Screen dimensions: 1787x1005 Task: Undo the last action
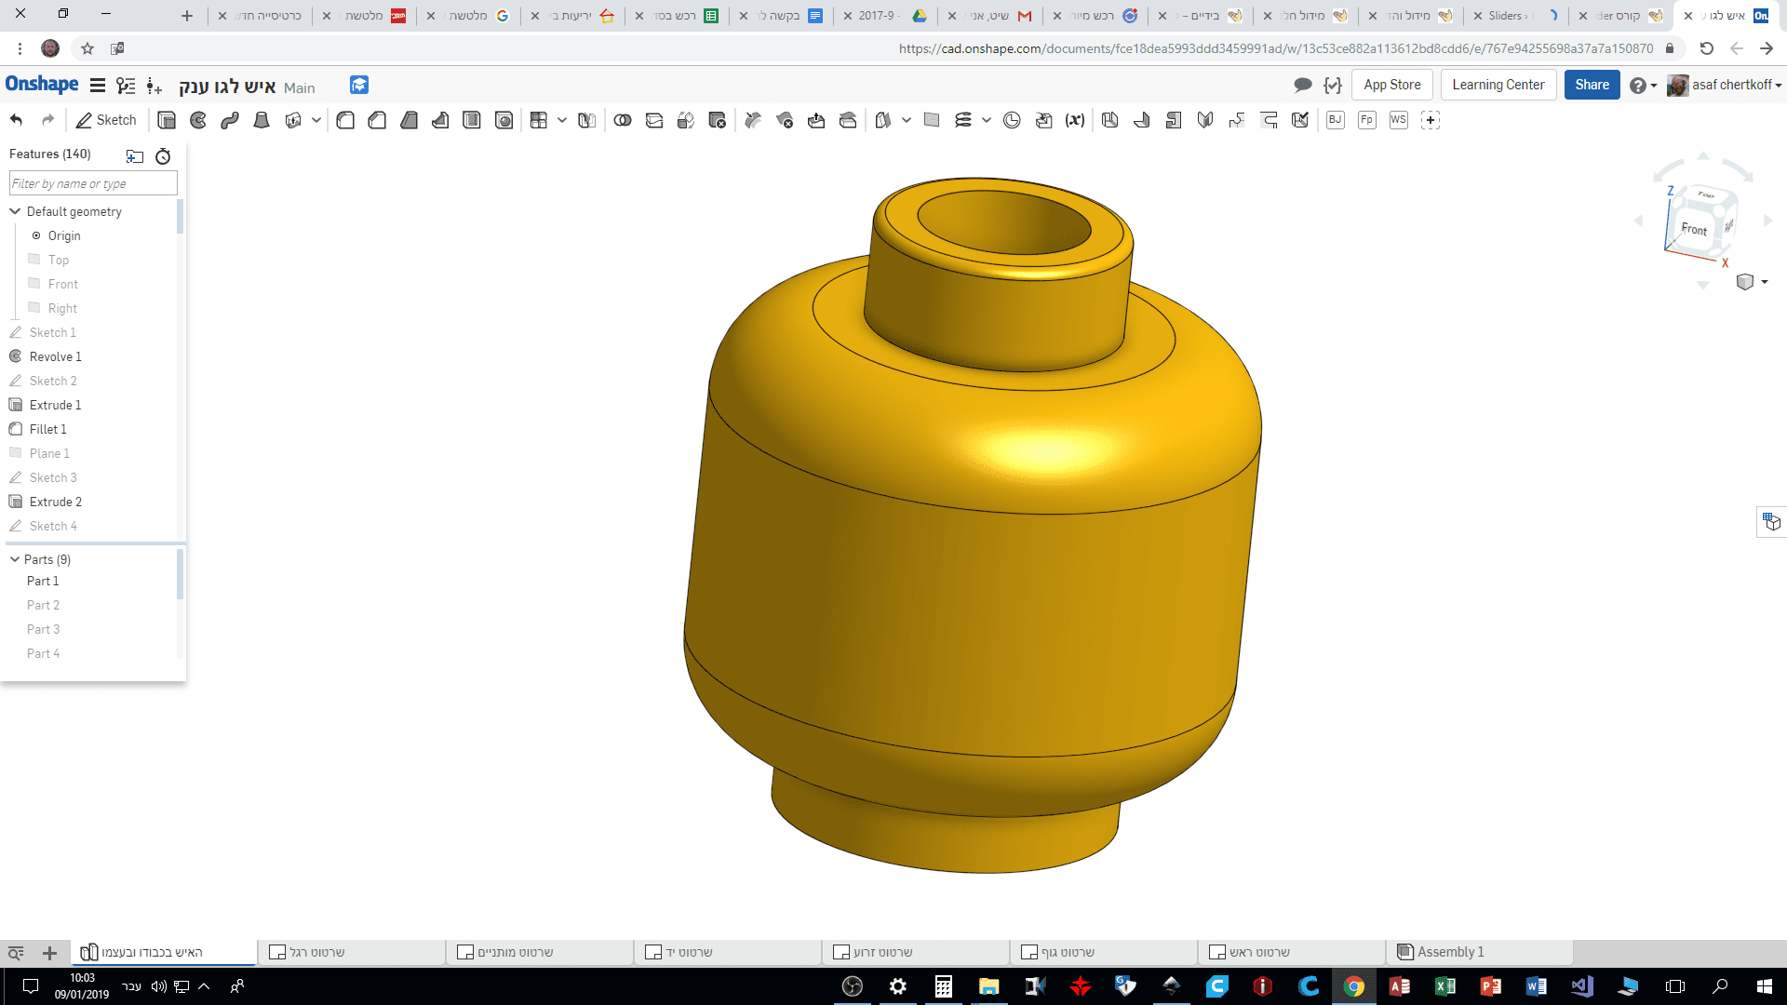(16, 120)
